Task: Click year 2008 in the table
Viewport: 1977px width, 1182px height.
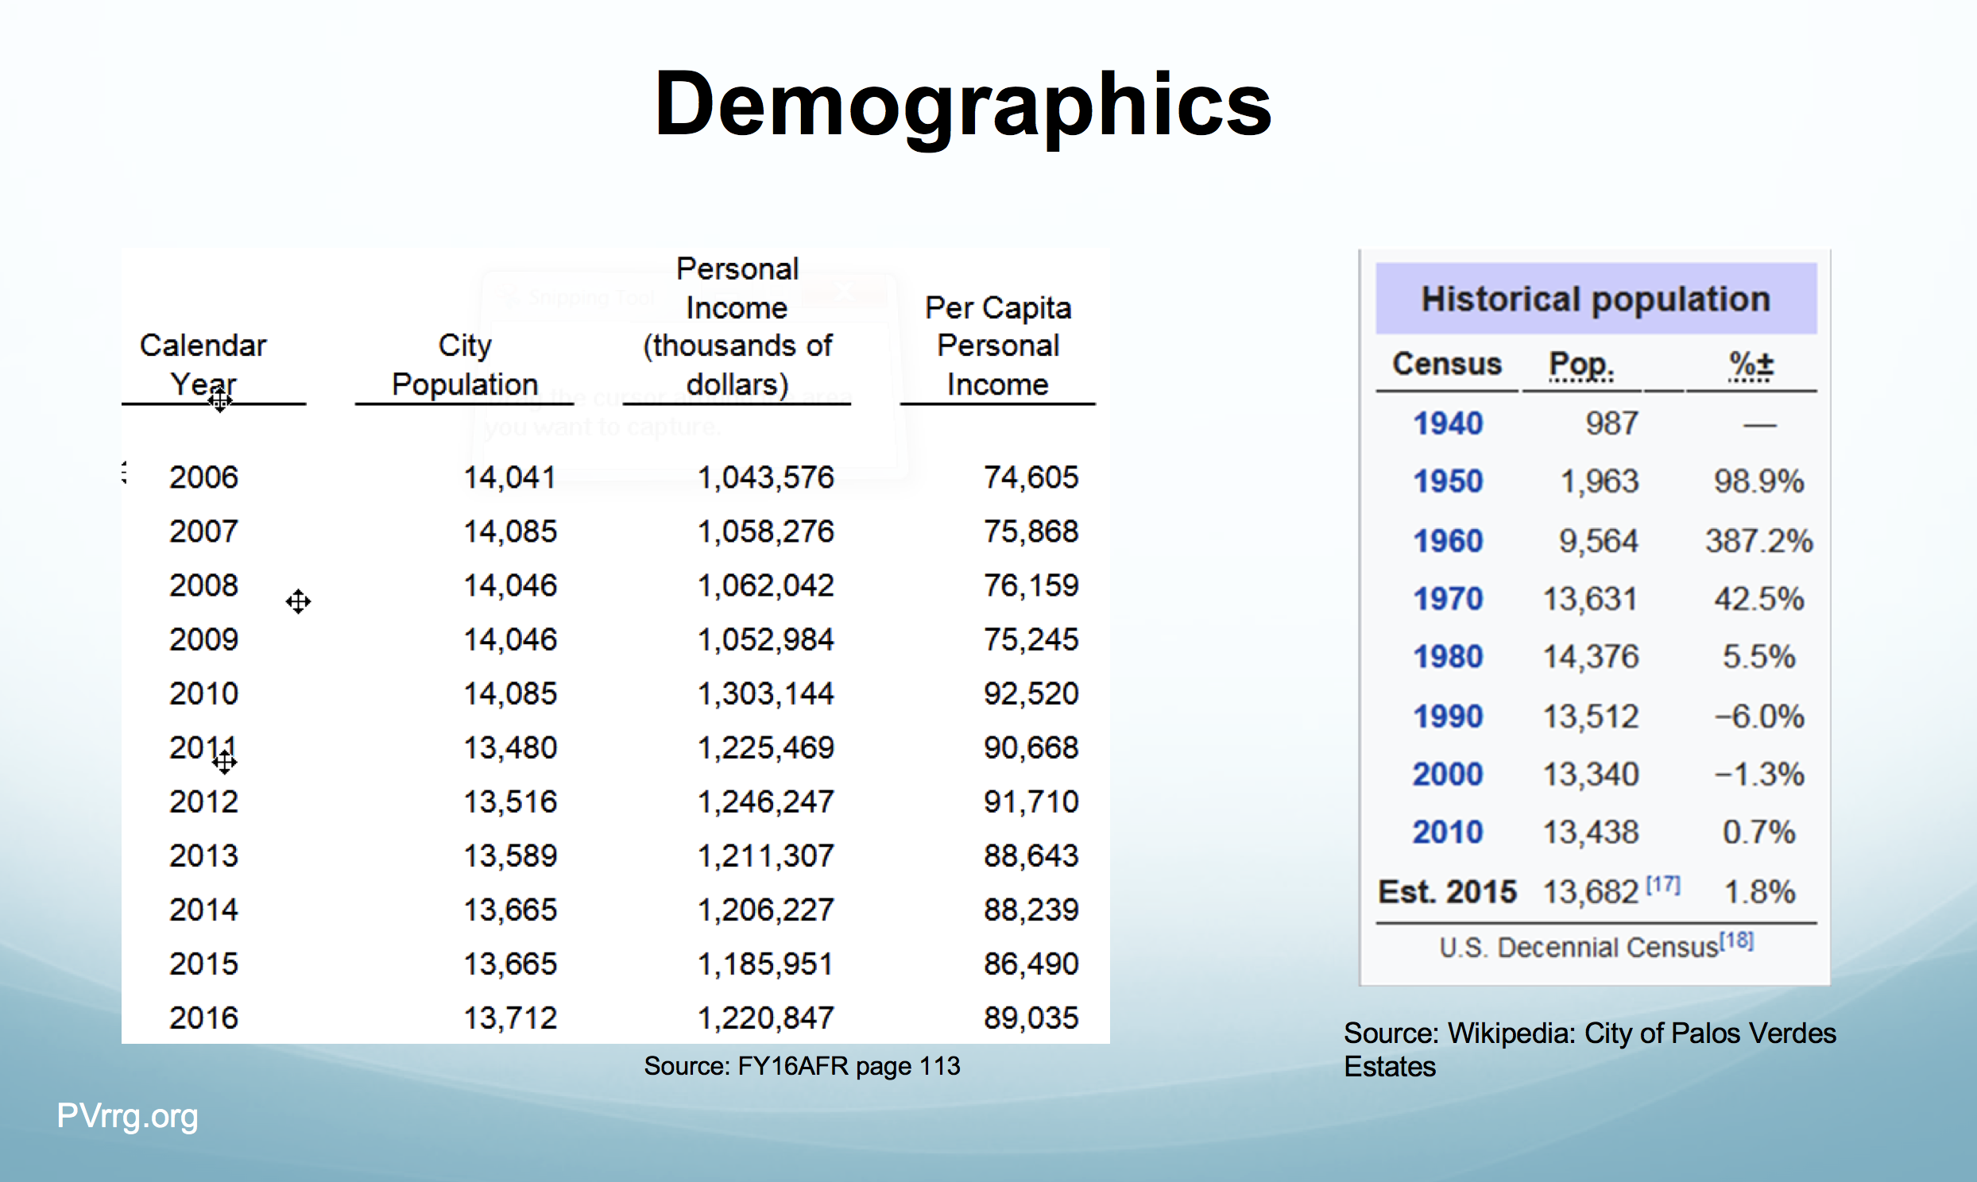Action: (x=203, y=585)
